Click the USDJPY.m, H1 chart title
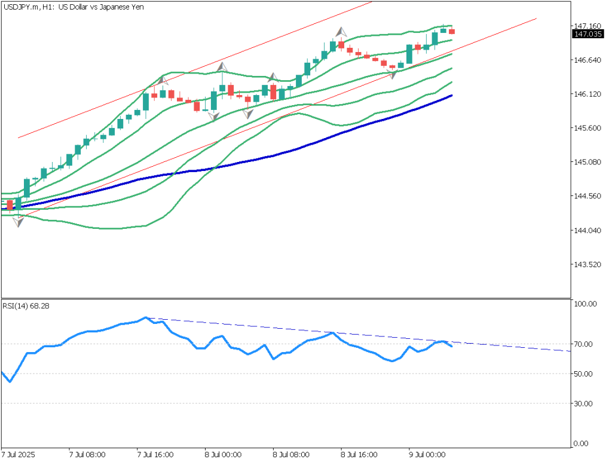The height and width of the screenshot is (462, 612). point(75,7)
